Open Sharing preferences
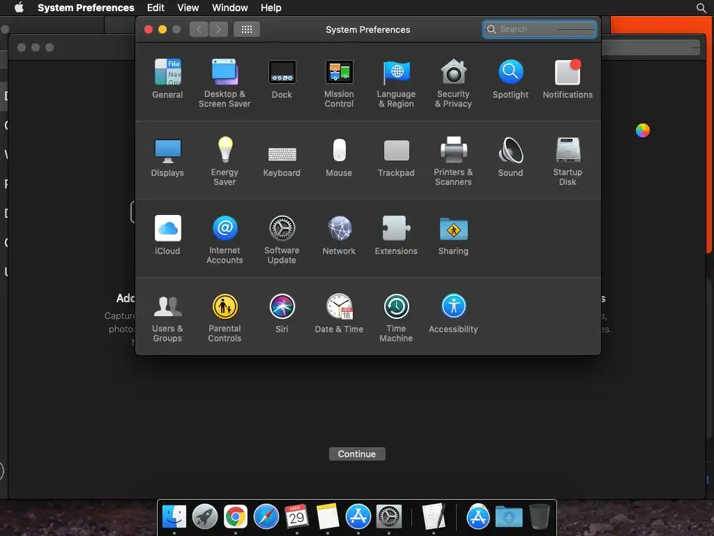Image resolution: width=714 pixels, height=536 pixels. tap(453, 235)
